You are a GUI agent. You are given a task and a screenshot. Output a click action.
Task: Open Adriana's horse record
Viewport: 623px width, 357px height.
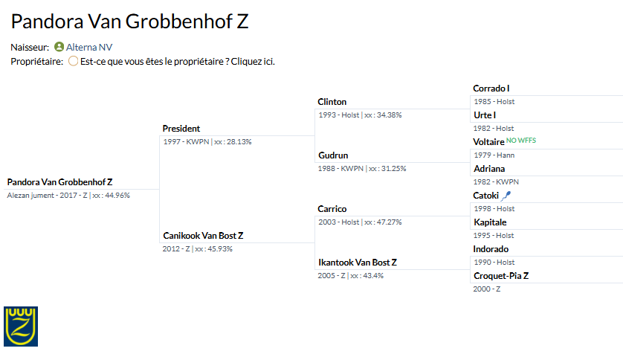tap(489, 169)
